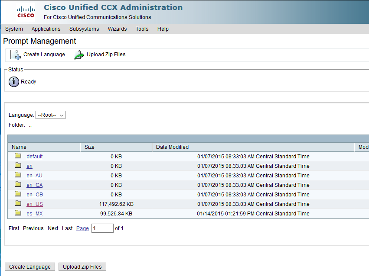Open the en_US folder link

point(35,204)
